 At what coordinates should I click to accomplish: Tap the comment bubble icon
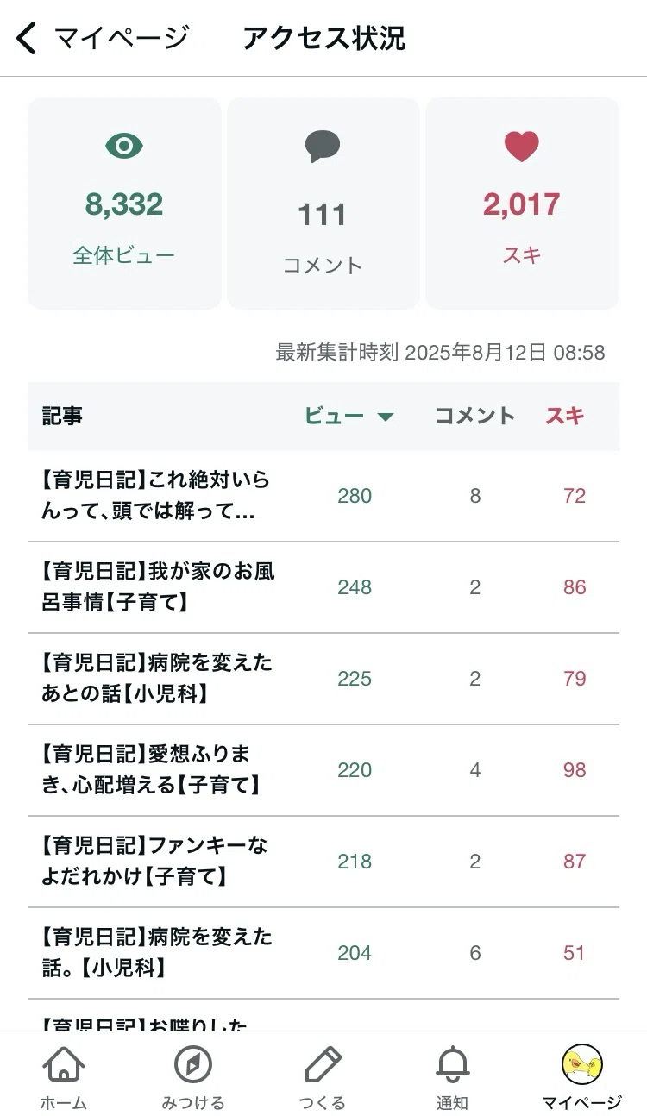point(323,147)
